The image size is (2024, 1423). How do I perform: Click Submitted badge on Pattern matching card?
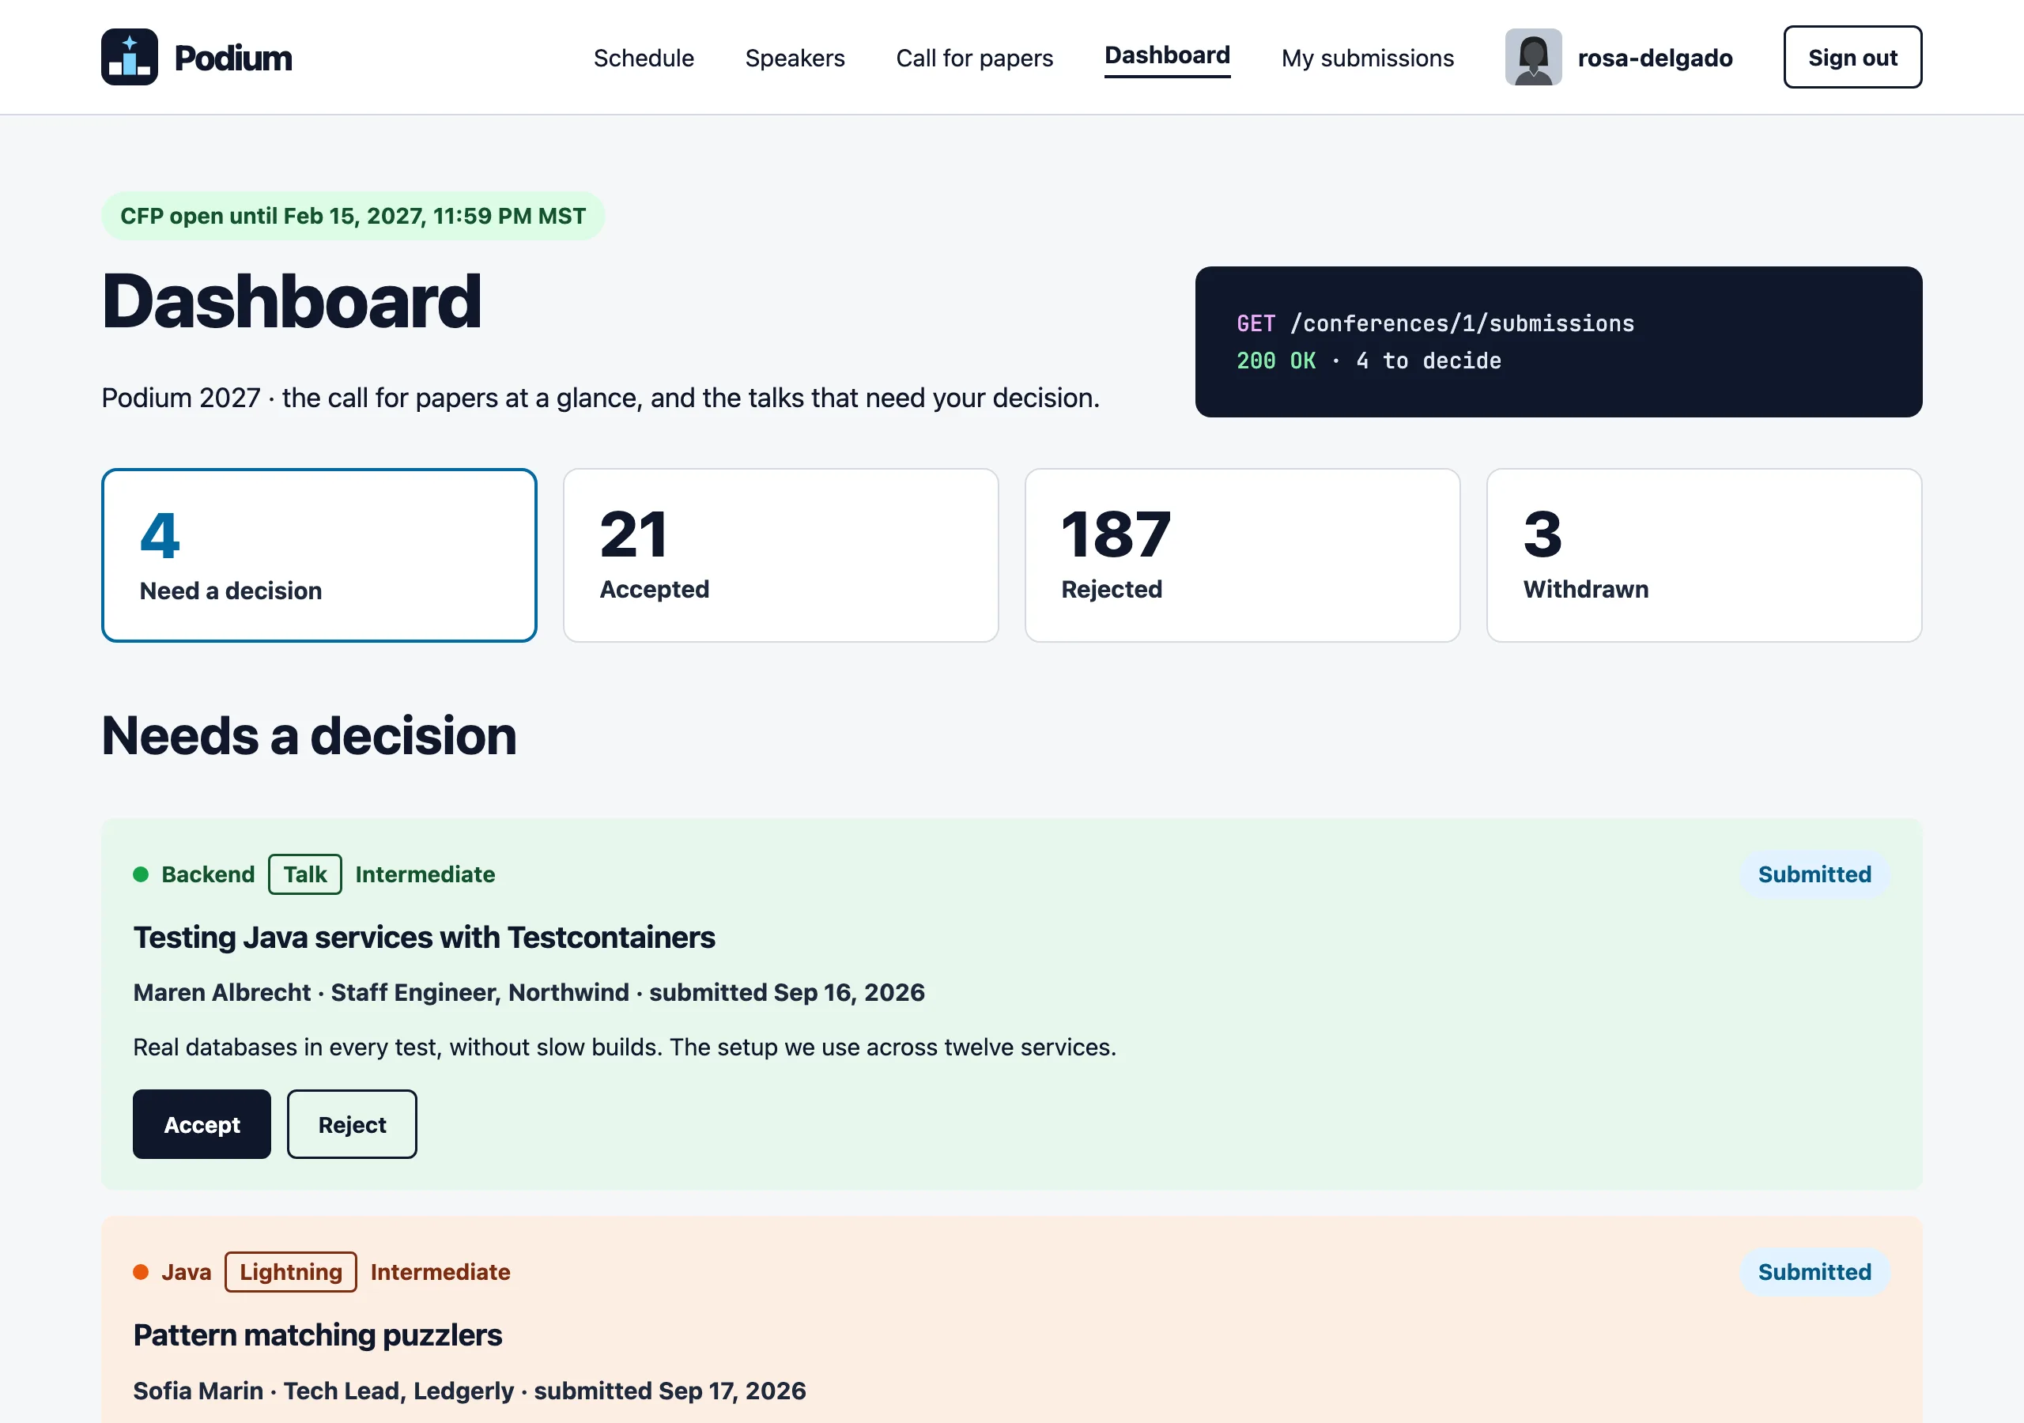[x=1814, y=1272]
